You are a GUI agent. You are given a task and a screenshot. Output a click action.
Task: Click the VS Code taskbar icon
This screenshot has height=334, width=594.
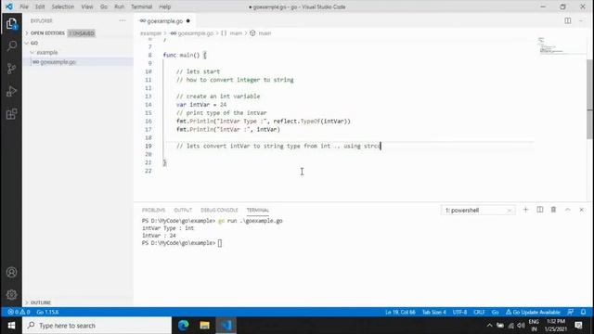point(226,326)
